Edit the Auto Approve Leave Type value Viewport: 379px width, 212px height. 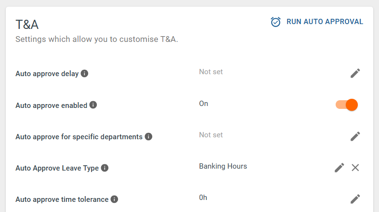[x=339, y=168]
